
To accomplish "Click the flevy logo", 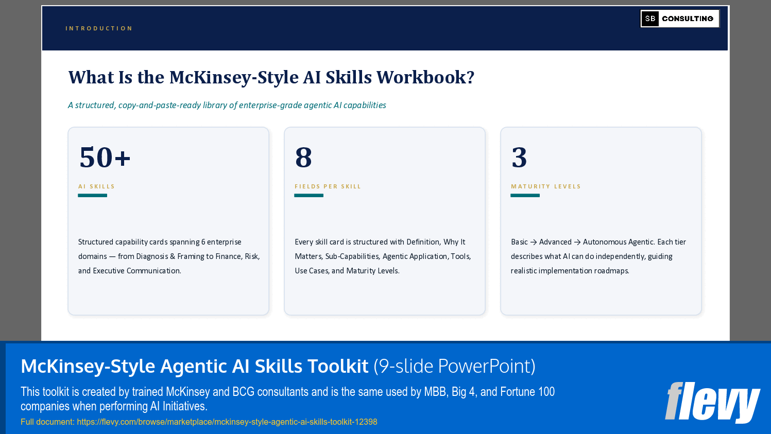I will pos(712,402).
